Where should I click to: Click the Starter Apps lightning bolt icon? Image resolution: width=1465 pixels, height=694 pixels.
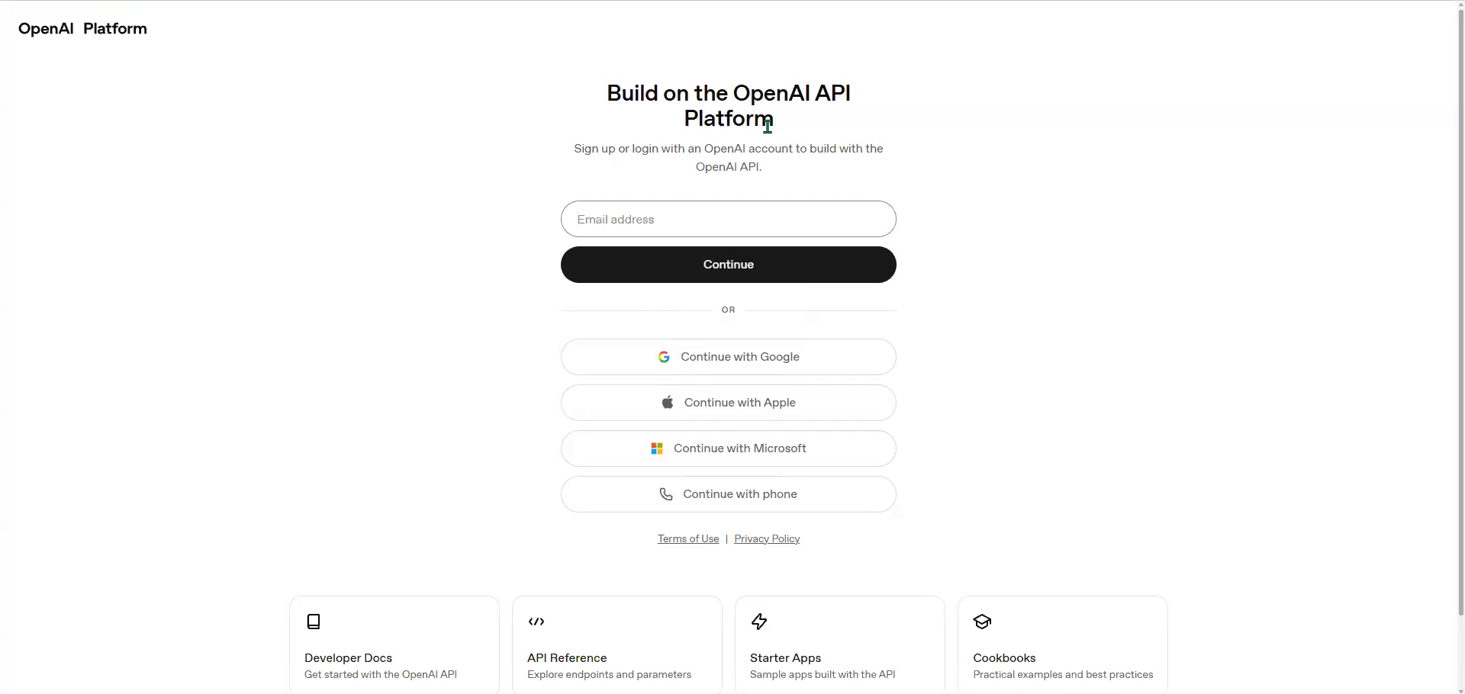coord(759,622)
